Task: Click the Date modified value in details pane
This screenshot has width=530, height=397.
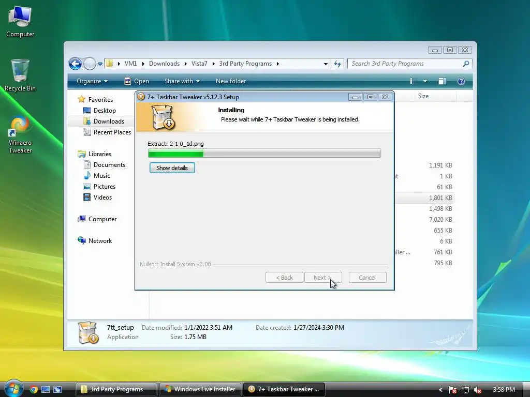Action: pos(208,327)
